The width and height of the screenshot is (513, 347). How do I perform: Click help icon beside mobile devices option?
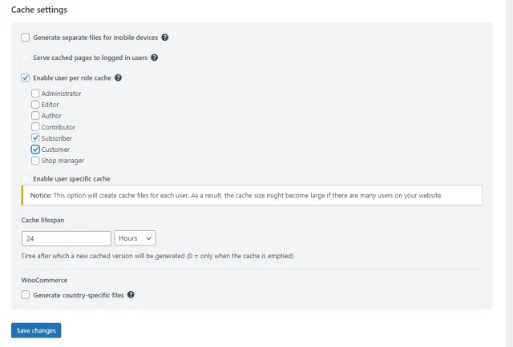pos(164,38)
